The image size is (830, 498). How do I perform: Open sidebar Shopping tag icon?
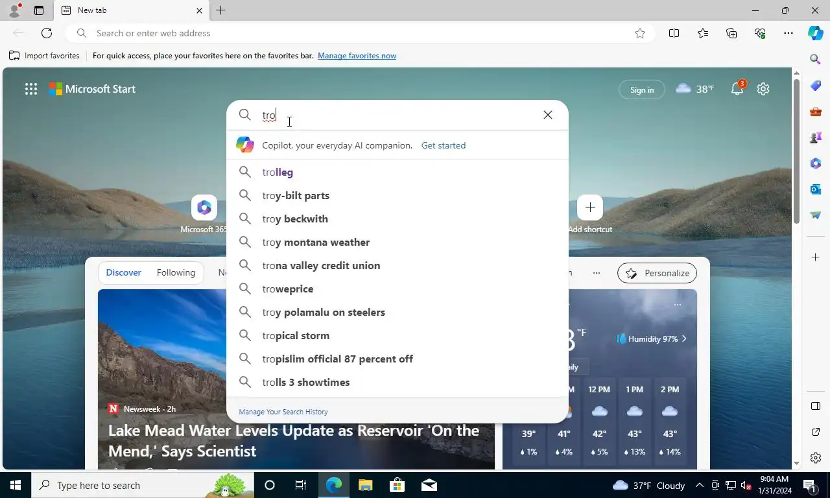point(816,86)
